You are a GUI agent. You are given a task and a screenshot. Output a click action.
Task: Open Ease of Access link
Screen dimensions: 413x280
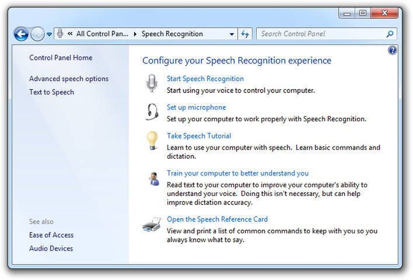pos(51,235)
